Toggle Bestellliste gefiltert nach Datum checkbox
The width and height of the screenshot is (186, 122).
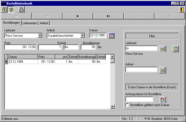[127, 105]
